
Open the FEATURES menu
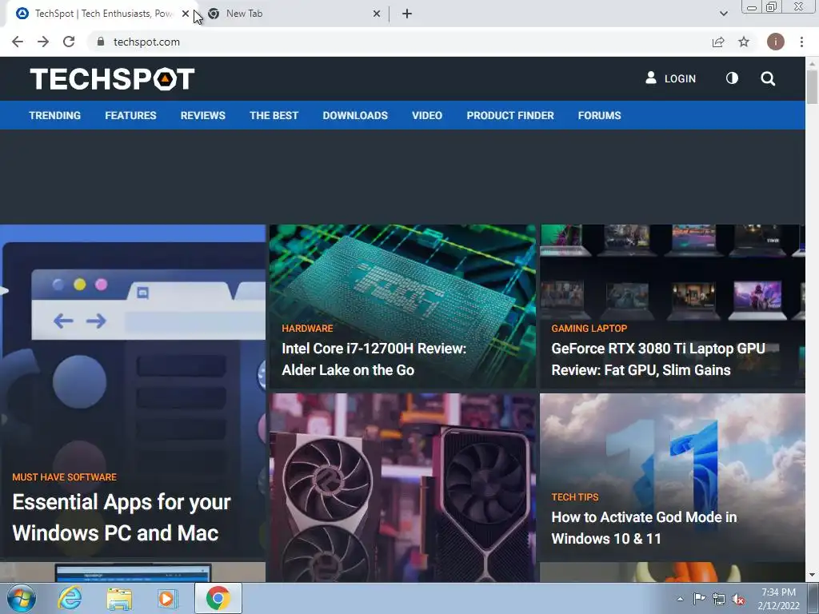tap(130, 115)
